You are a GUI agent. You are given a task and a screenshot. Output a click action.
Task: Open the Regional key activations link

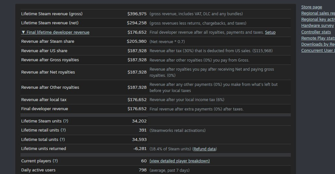click(x=318, y=19)
